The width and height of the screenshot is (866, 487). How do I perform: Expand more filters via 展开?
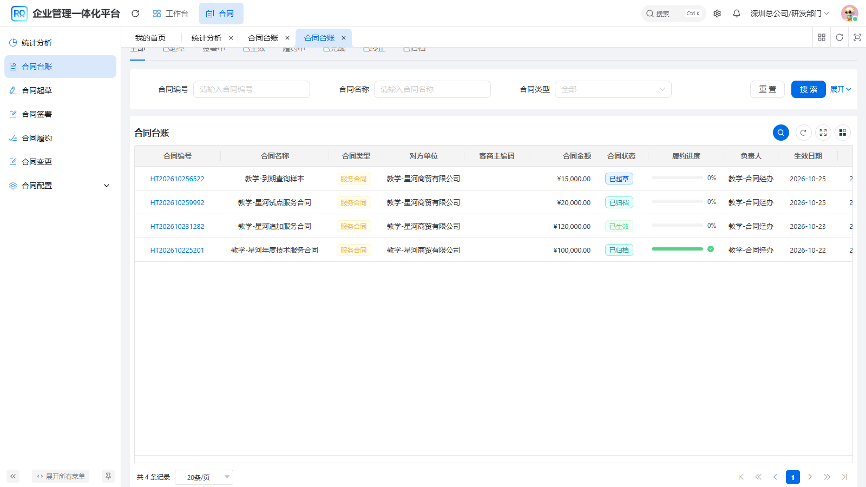pyautogui.click(x=841, y=89)
